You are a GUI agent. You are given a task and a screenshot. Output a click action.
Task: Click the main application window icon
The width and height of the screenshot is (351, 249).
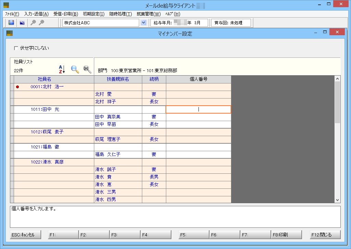pos(6,5)
